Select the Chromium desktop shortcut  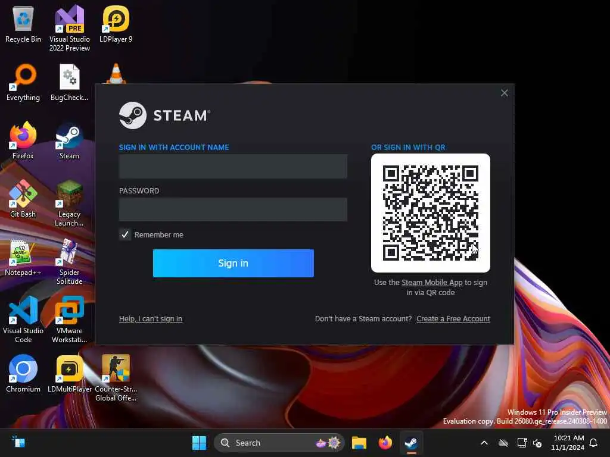[x=23, y=374]
